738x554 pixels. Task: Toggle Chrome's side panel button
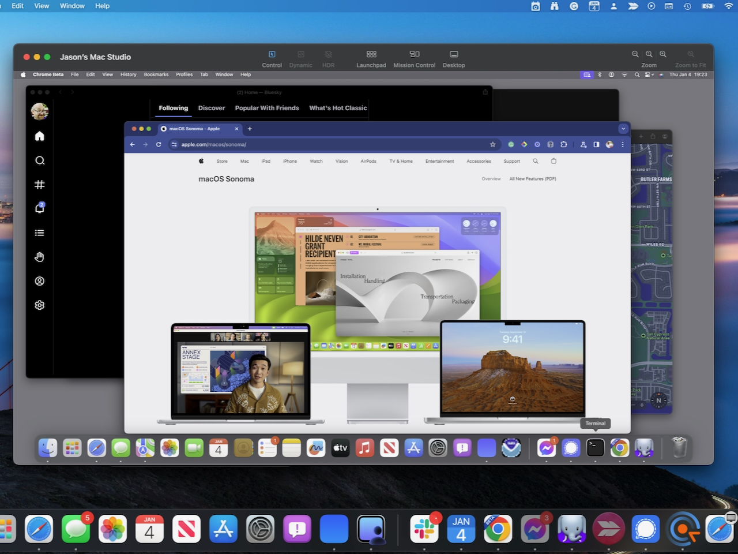(596, 144)
